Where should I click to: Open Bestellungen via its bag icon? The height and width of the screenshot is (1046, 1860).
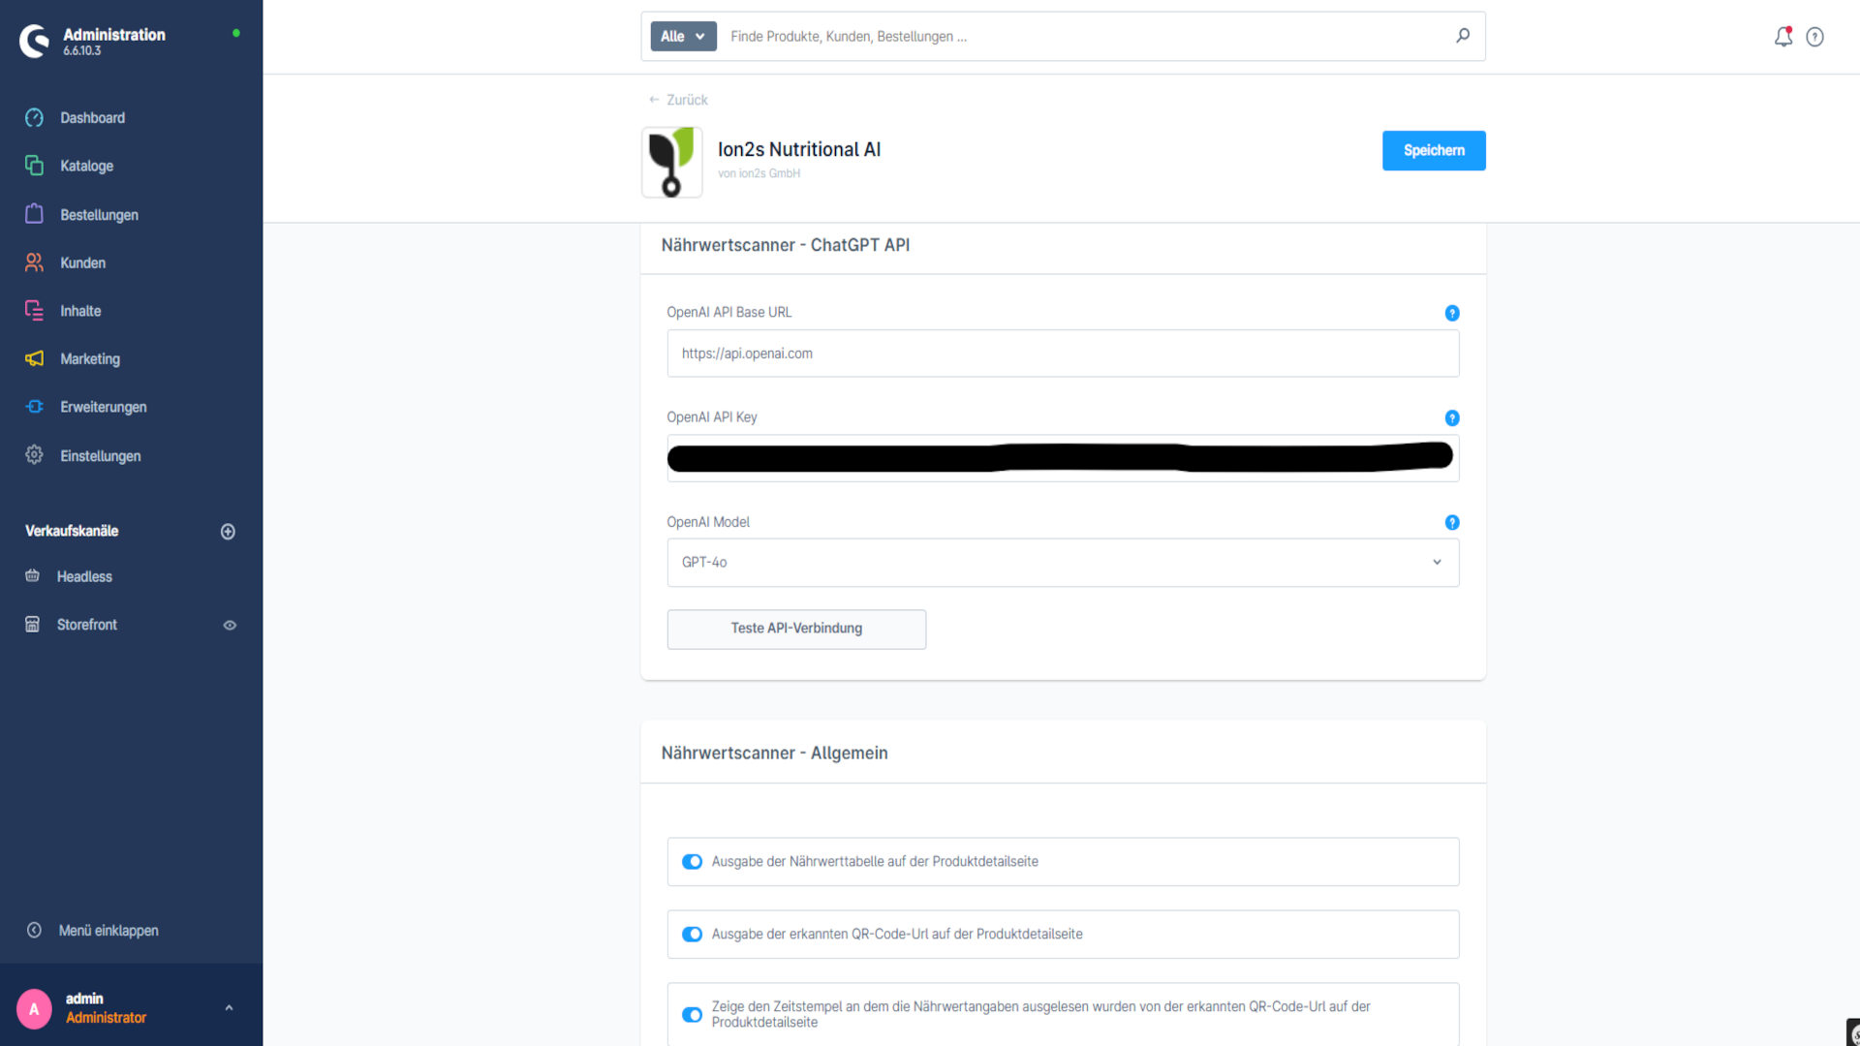pyautogui.click(x=34, y=214)
